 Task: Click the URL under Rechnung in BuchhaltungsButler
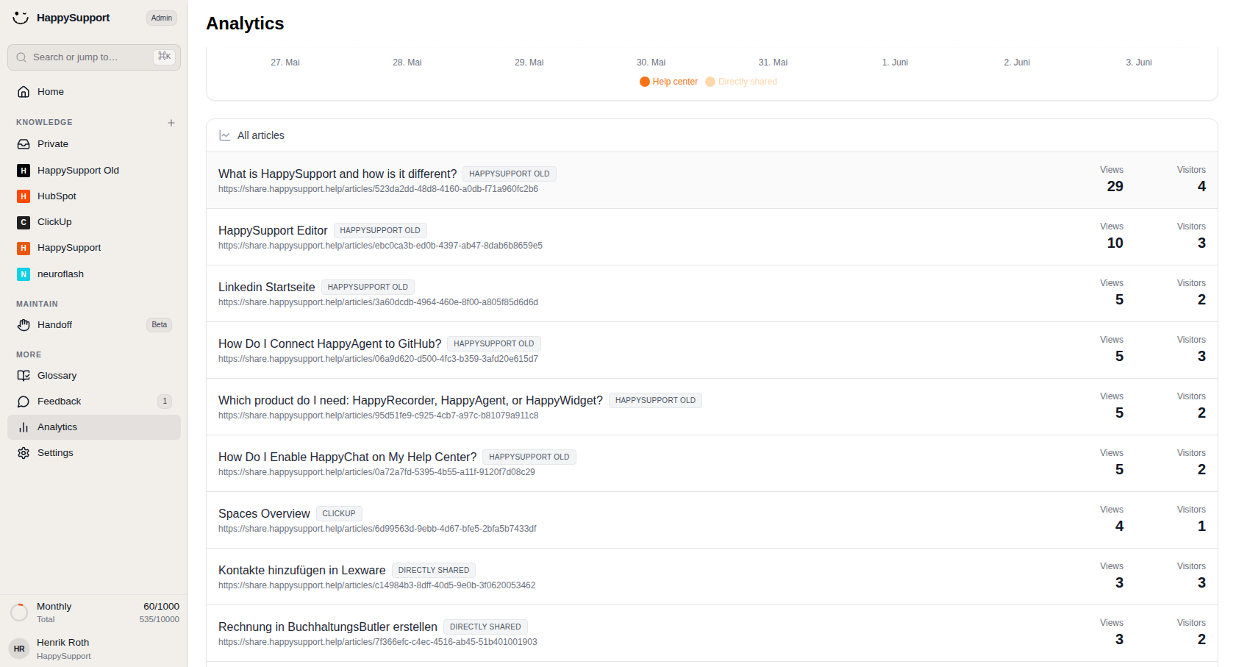pyautogui.click(x=377, y=642)
